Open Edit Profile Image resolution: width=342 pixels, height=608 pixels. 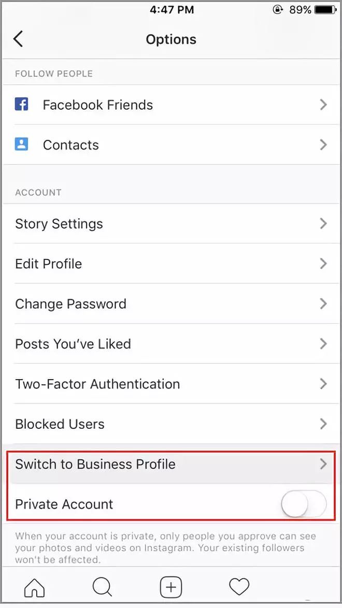171,264
